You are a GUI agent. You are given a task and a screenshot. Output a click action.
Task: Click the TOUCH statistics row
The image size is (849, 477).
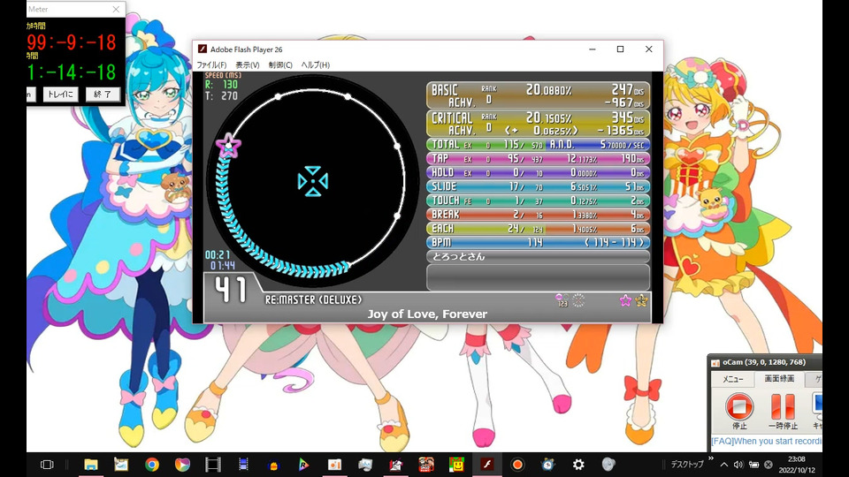point(539,201)
